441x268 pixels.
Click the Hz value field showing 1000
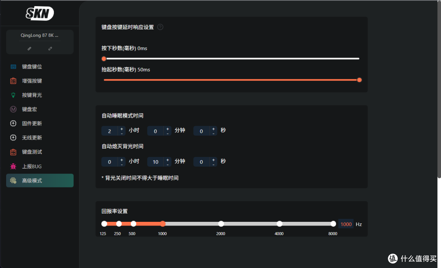(x=346, y=224)
